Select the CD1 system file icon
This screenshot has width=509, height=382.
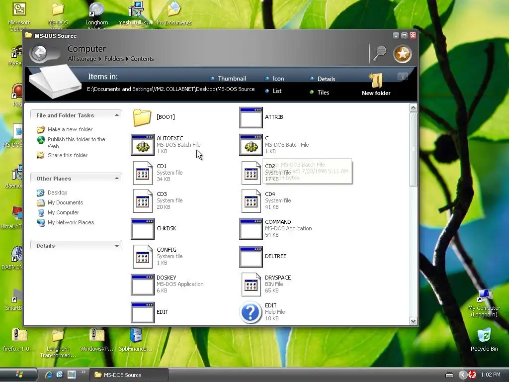coord(143,173)
